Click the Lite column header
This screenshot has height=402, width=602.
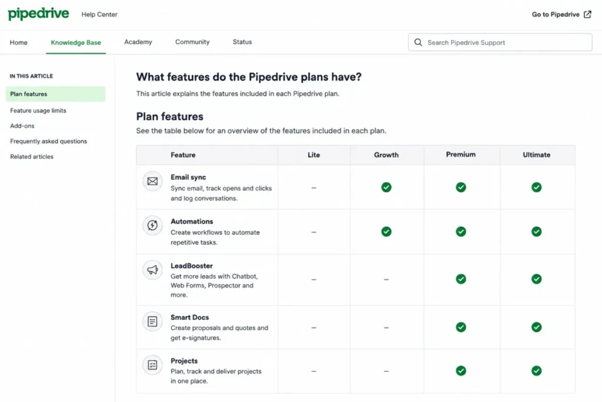(314, 155)
